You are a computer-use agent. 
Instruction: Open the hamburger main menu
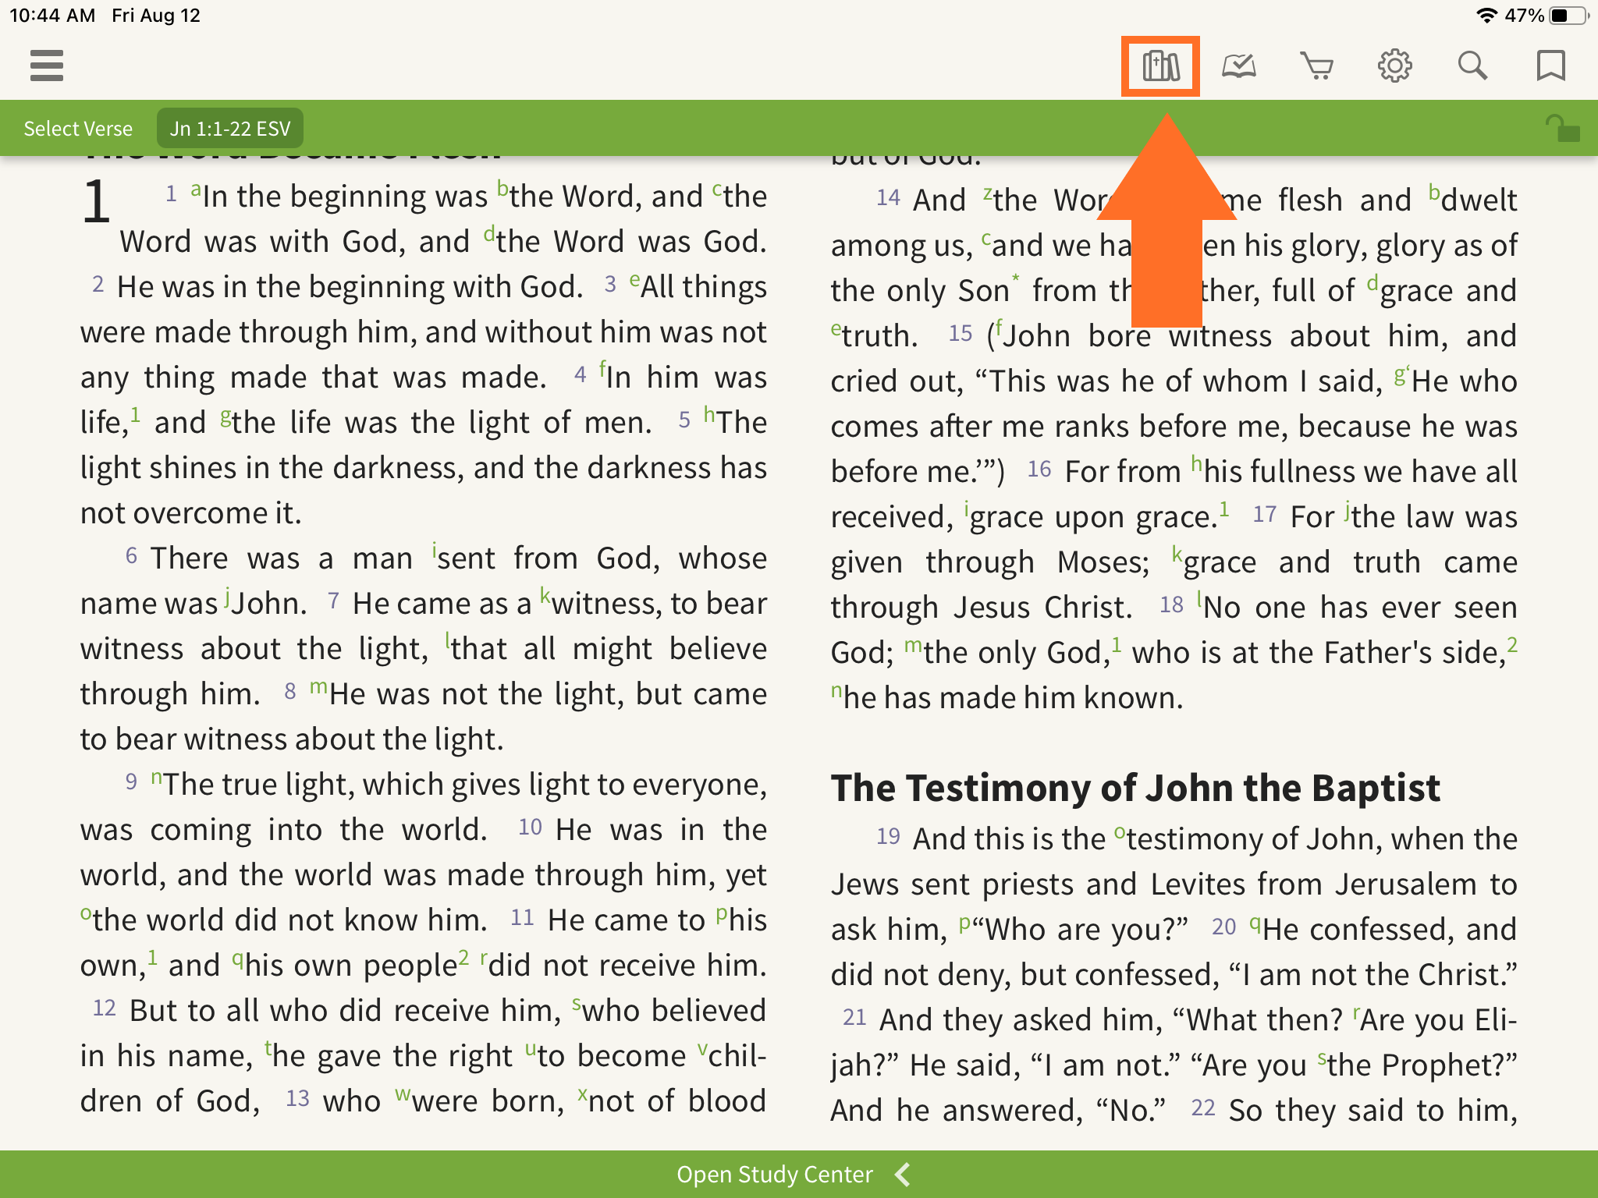(47, 66)
